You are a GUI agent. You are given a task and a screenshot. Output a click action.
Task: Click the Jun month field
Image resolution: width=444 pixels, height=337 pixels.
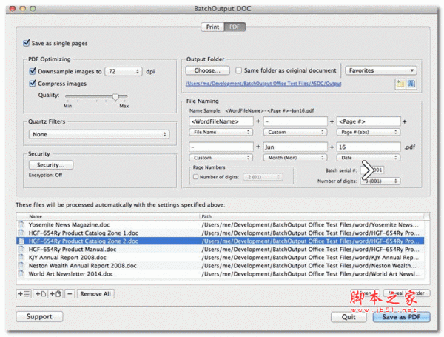tap(295, 147)
